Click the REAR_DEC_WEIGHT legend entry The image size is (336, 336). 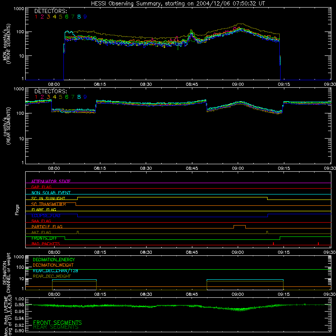(x=52, y=276)
